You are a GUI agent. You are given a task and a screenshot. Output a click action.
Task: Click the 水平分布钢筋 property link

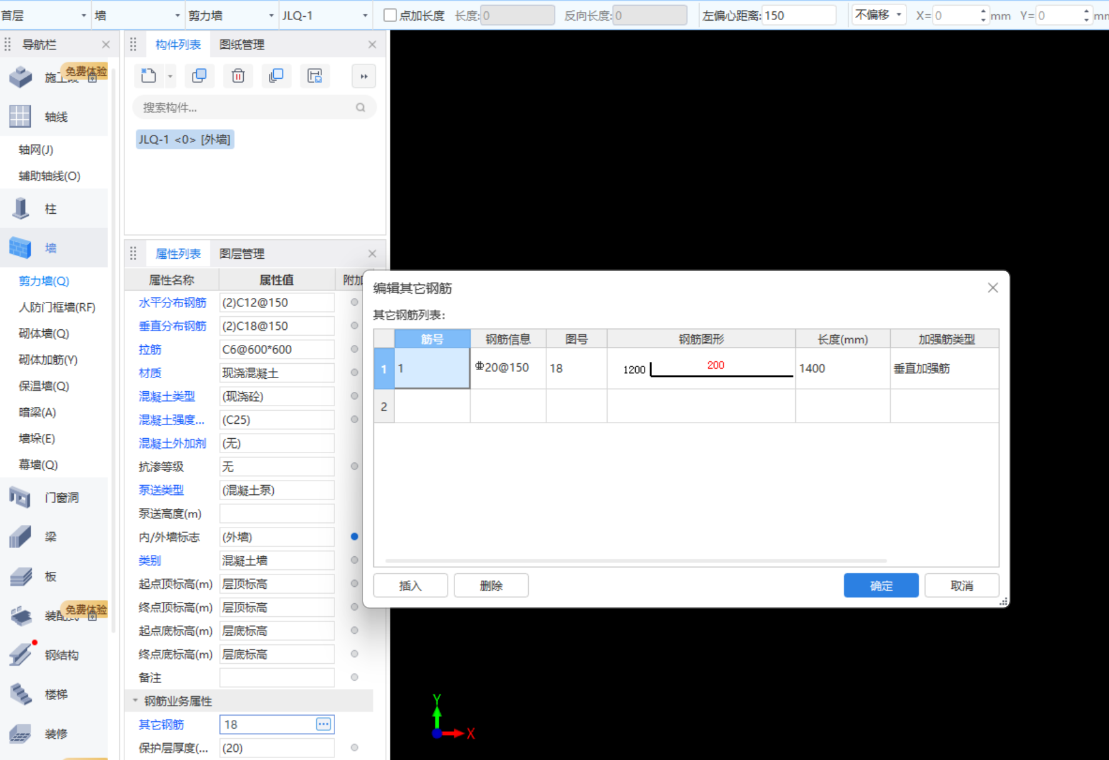coord(173,302)
